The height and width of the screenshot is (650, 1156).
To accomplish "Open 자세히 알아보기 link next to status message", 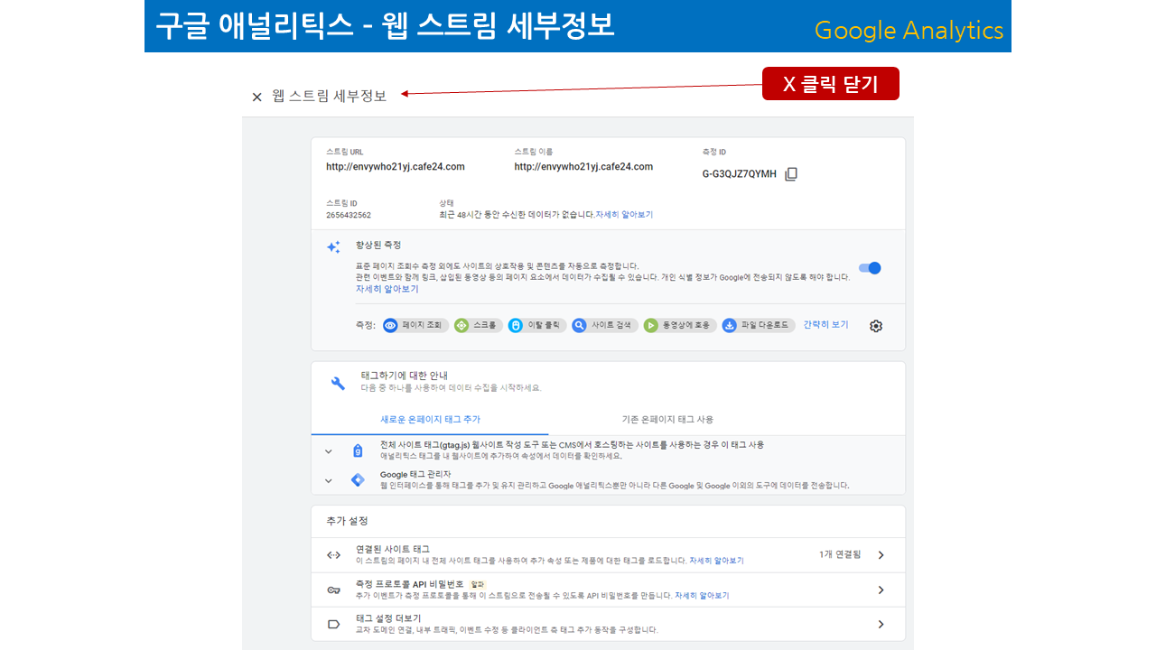I will pyautogui.click(x=624, y=215).
